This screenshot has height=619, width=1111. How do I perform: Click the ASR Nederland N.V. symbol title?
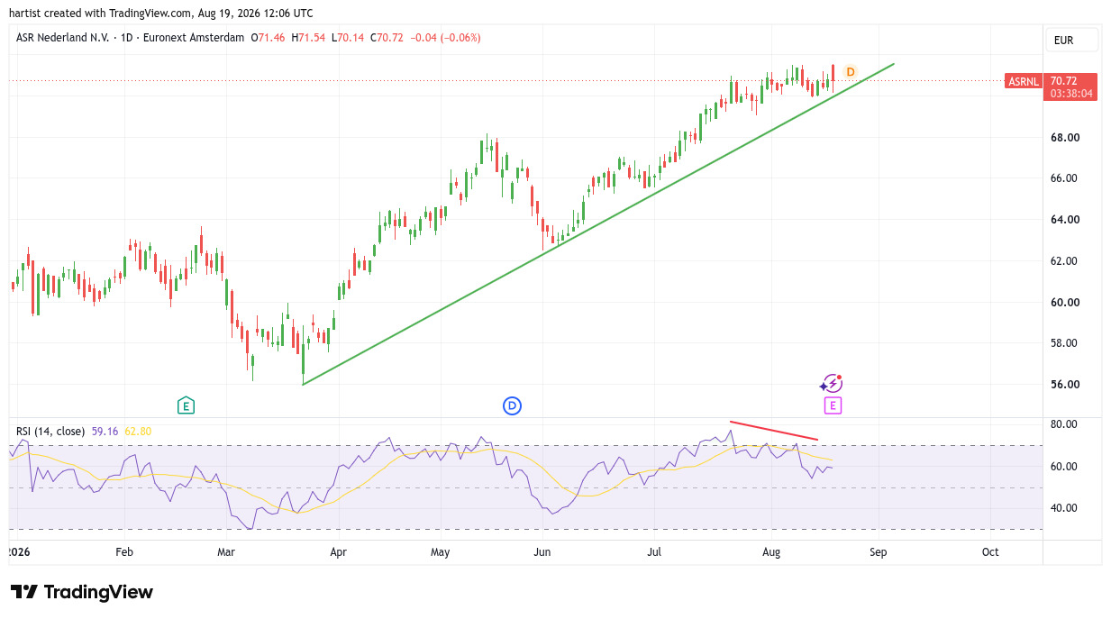(64, 38)
